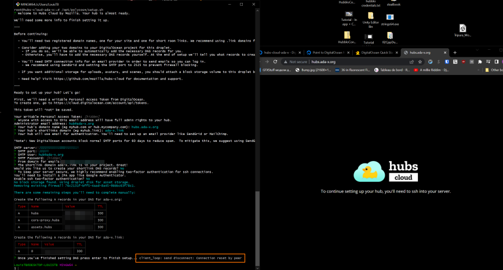503x270 pixels.
Task: Minimize the MINGW64 terminal window
Action: tap(229, 4)
